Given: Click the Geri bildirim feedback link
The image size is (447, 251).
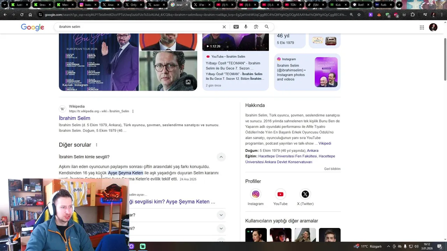Looking at the screenshot, I should 332,169.
